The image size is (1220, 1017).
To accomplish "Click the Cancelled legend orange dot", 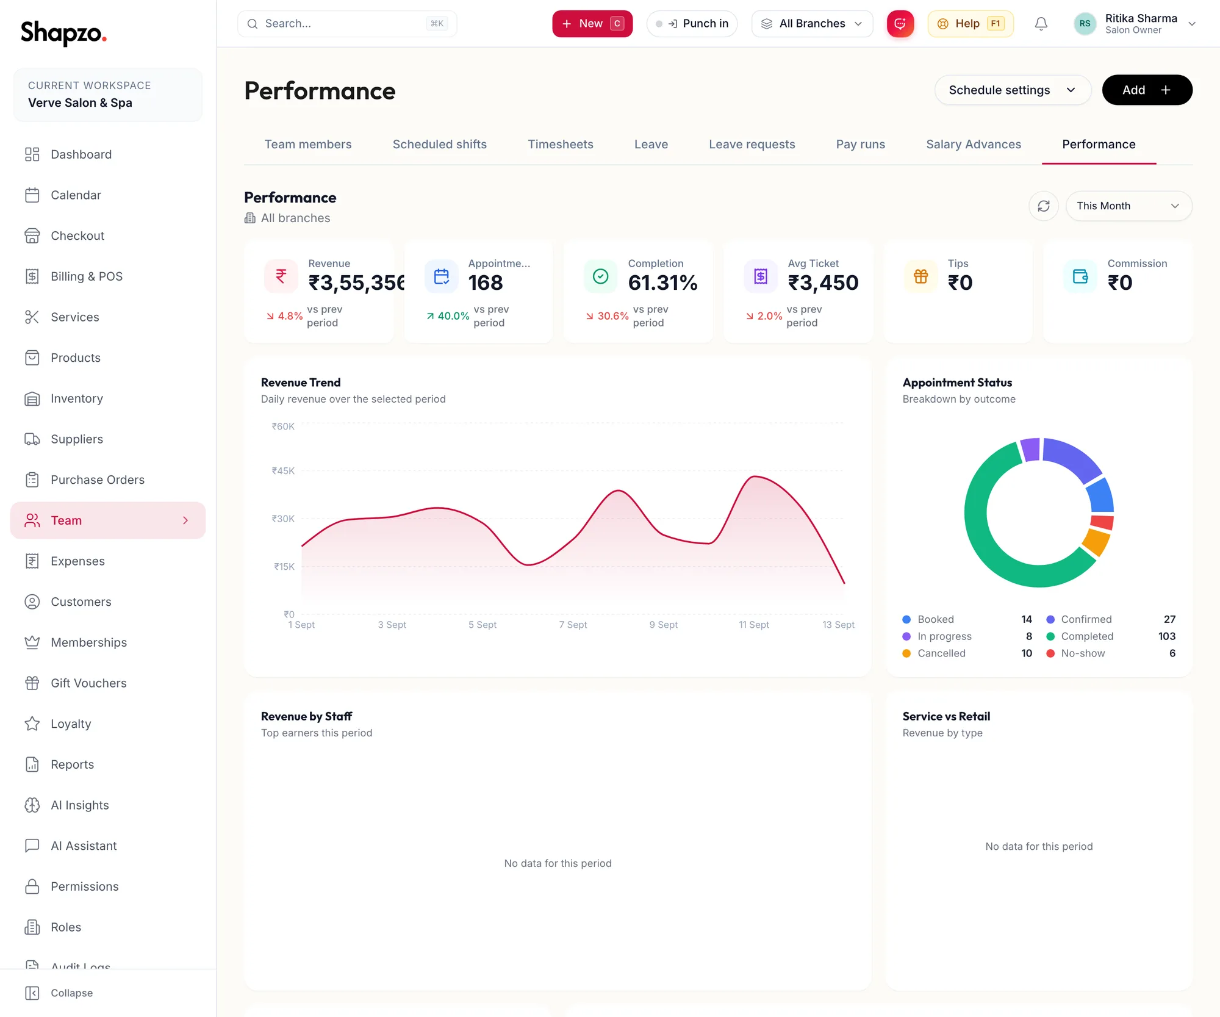I will coord(906,653).
